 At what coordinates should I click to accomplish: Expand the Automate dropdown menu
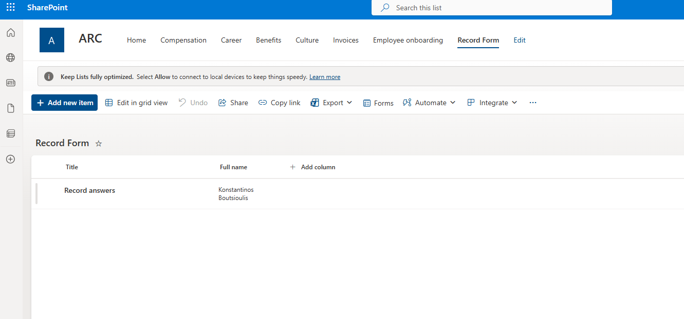click(x=430, y=103)
